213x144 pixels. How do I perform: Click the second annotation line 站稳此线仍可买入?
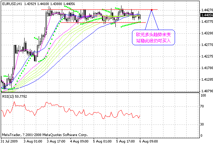pyautogui.click(x=153, y=41)
